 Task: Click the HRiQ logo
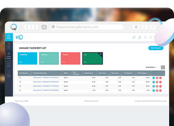[19, 37]
